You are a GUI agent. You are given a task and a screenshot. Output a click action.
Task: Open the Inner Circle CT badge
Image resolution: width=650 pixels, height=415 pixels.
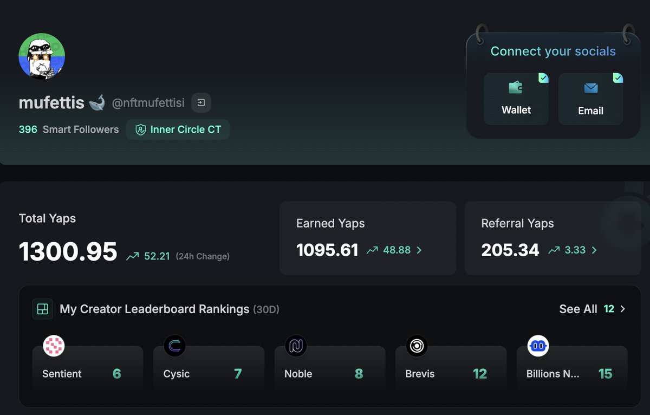point(178,129)
